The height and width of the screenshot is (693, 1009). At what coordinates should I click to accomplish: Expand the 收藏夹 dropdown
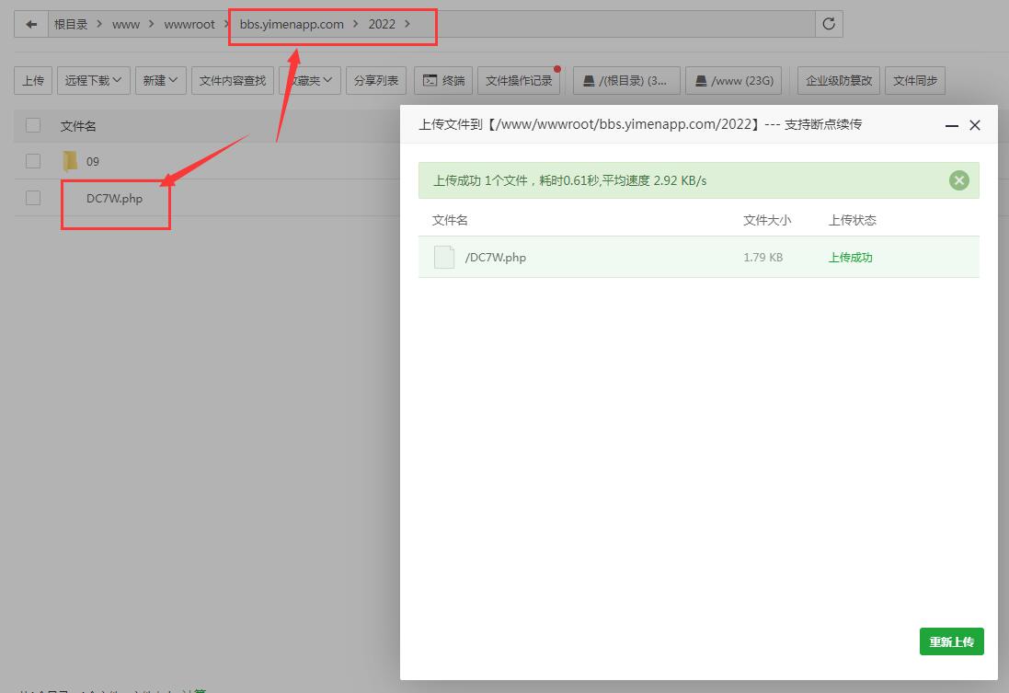point(311,80)
